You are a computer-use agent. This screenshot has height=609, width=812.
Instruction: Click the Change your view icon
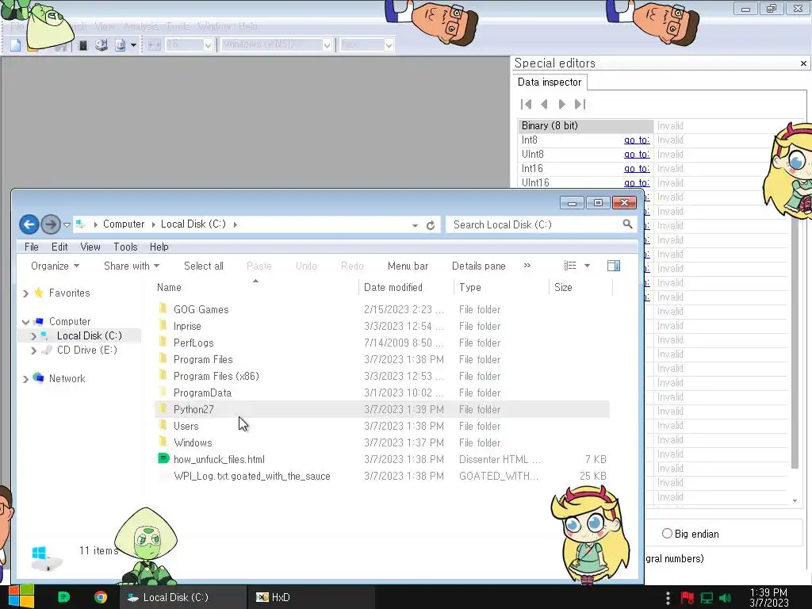[569, 266]
